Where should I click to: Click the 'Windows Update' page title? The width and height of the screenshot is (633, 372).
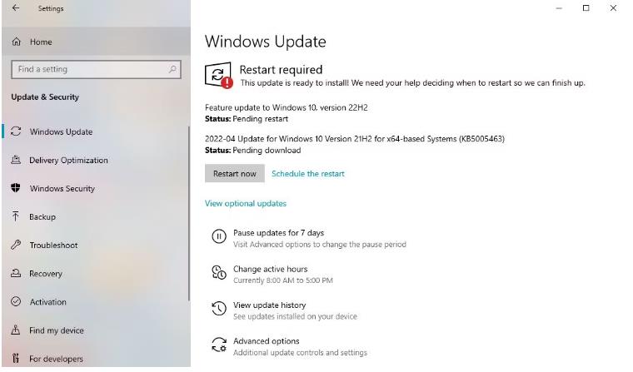(265, 42)
